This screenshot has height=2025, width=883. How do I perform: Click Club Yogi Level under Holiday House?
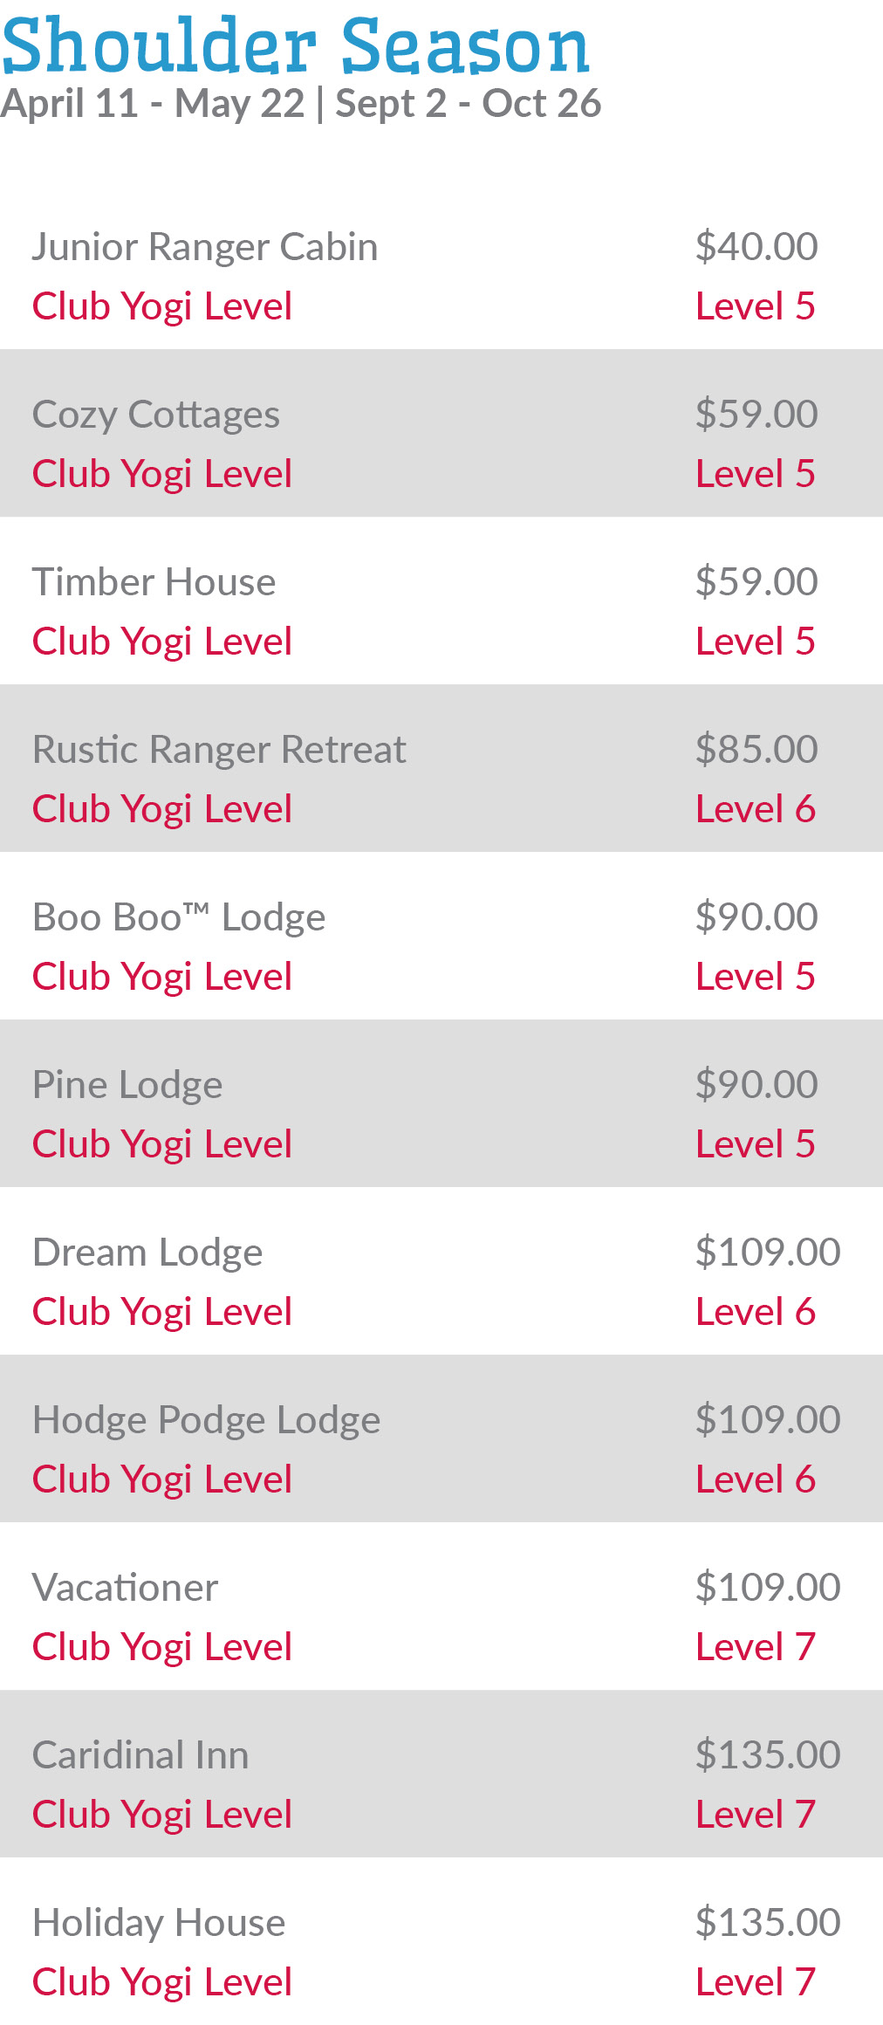[x=162, y=1982]
